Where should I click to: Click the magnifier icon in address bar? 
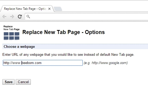pyautogui.click(x=28, y=17)
